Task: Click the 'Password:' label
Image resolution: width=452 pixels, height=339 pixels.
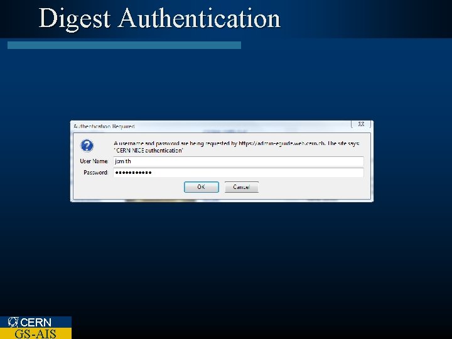Action: coord(95,173)
